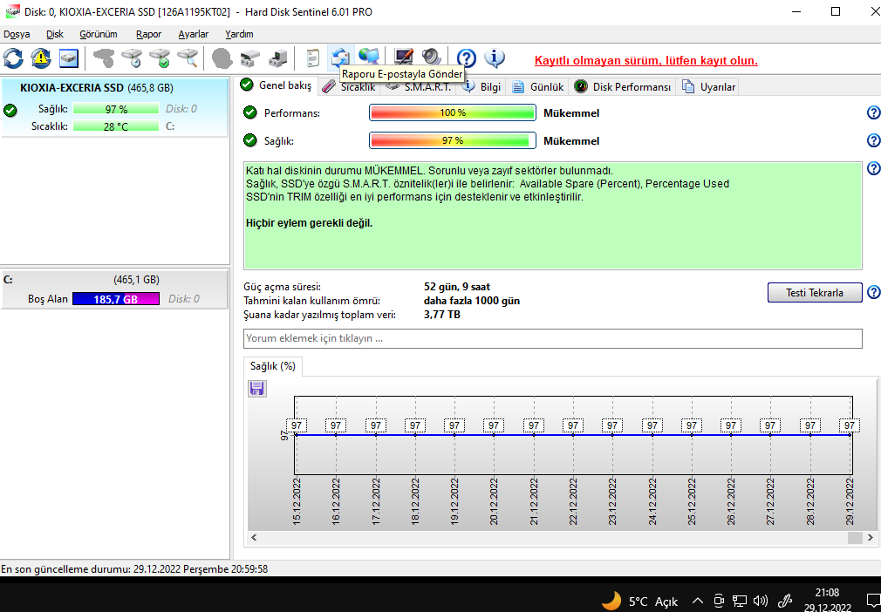Click graph scrollbar right arrow

click(870, 537)
